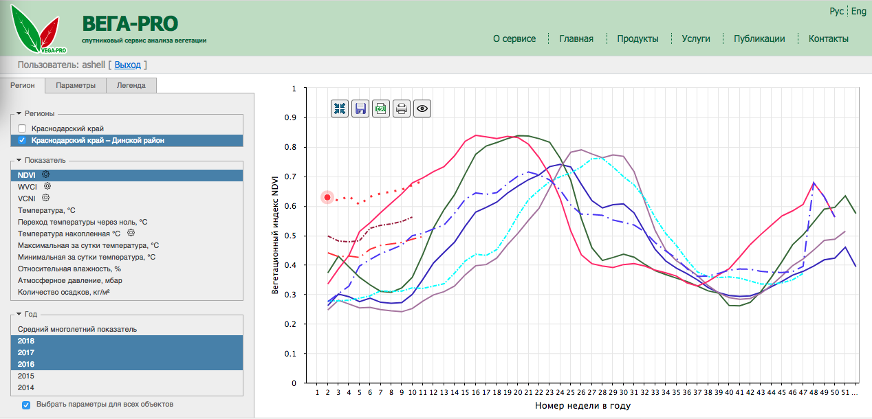This screenshot has height=419, width=872.
Task: Export chart data as CSV
Action: click(381, 108)
